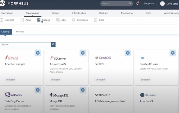Open the Monitoring menu
Screen dimensions: 179x113
tap(127, 13)
